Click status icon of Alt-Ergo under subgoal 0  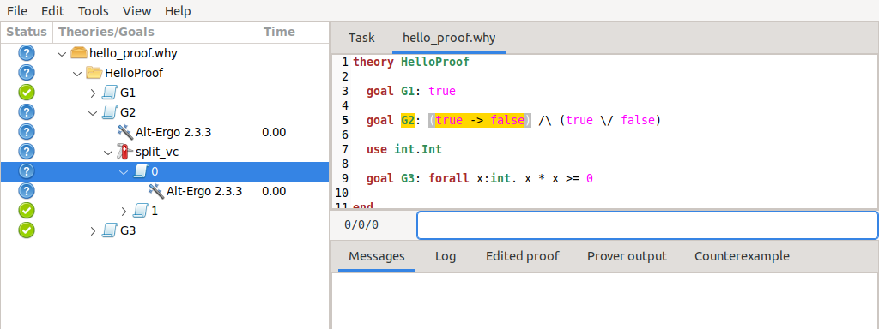click(x=27, y=191)
